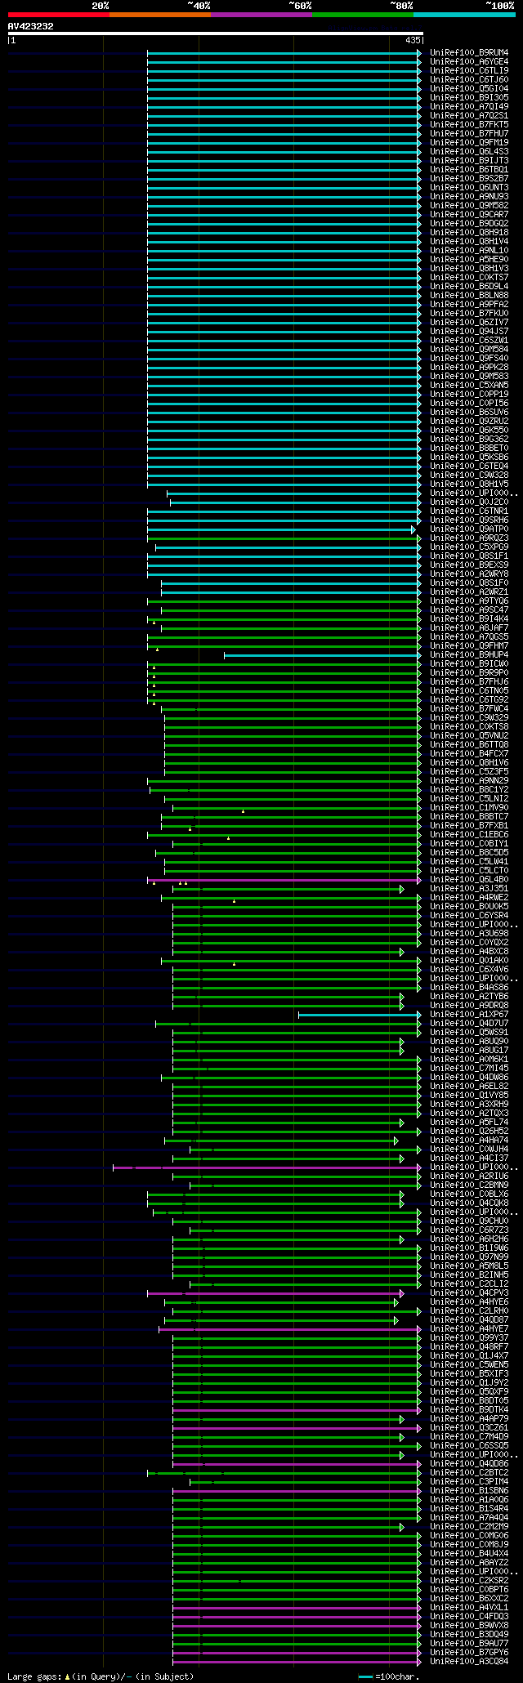The image size is (523, 1683).
Task: Open hit UniRef100_A1XP67
Action: 469,1014
